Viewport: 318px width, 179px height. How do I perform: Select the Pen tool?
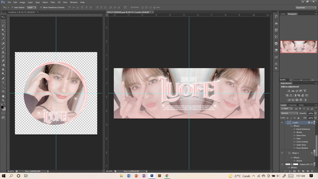point(3,78)
